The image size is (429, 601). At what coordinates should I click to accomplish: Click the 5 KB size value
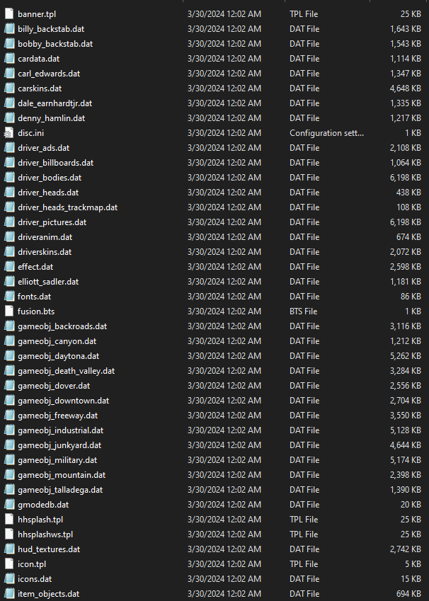tap(413, 564)
